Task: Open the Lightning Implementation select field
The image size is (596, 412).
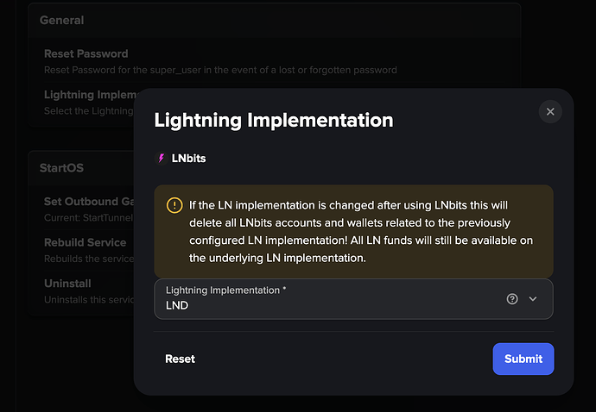Action: tap(353, 299)
